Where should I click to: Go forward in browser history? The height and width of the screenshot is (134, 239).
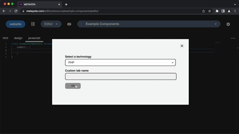[10, 11]
